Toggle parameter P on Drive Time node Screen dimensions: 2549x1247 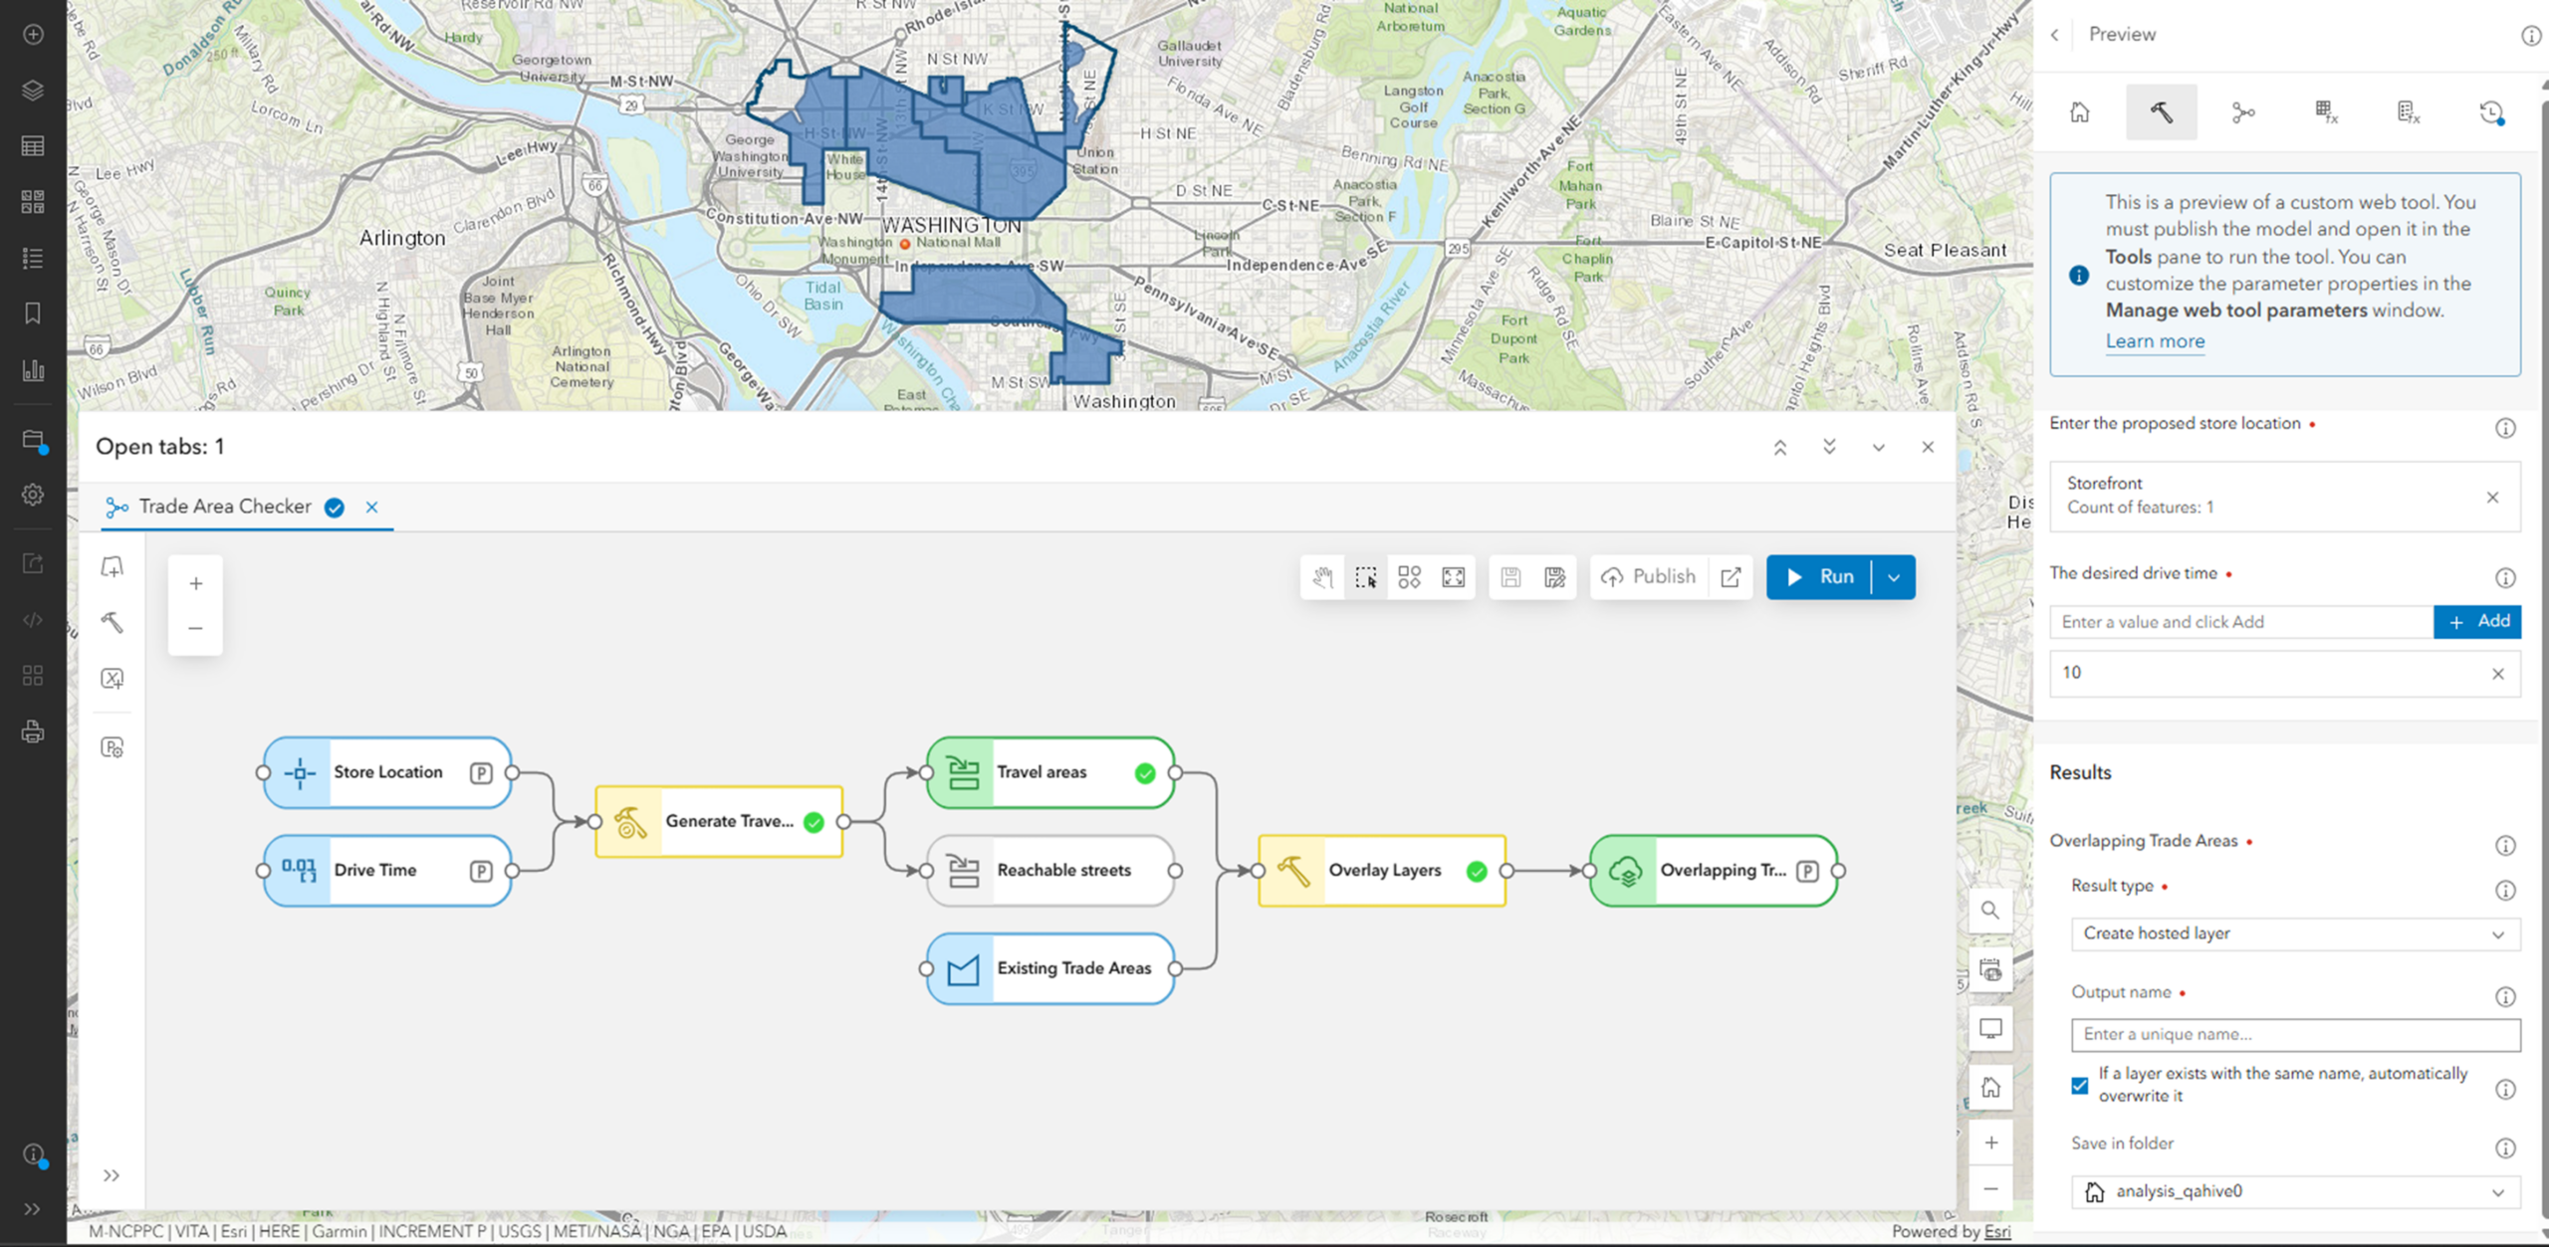481,871
